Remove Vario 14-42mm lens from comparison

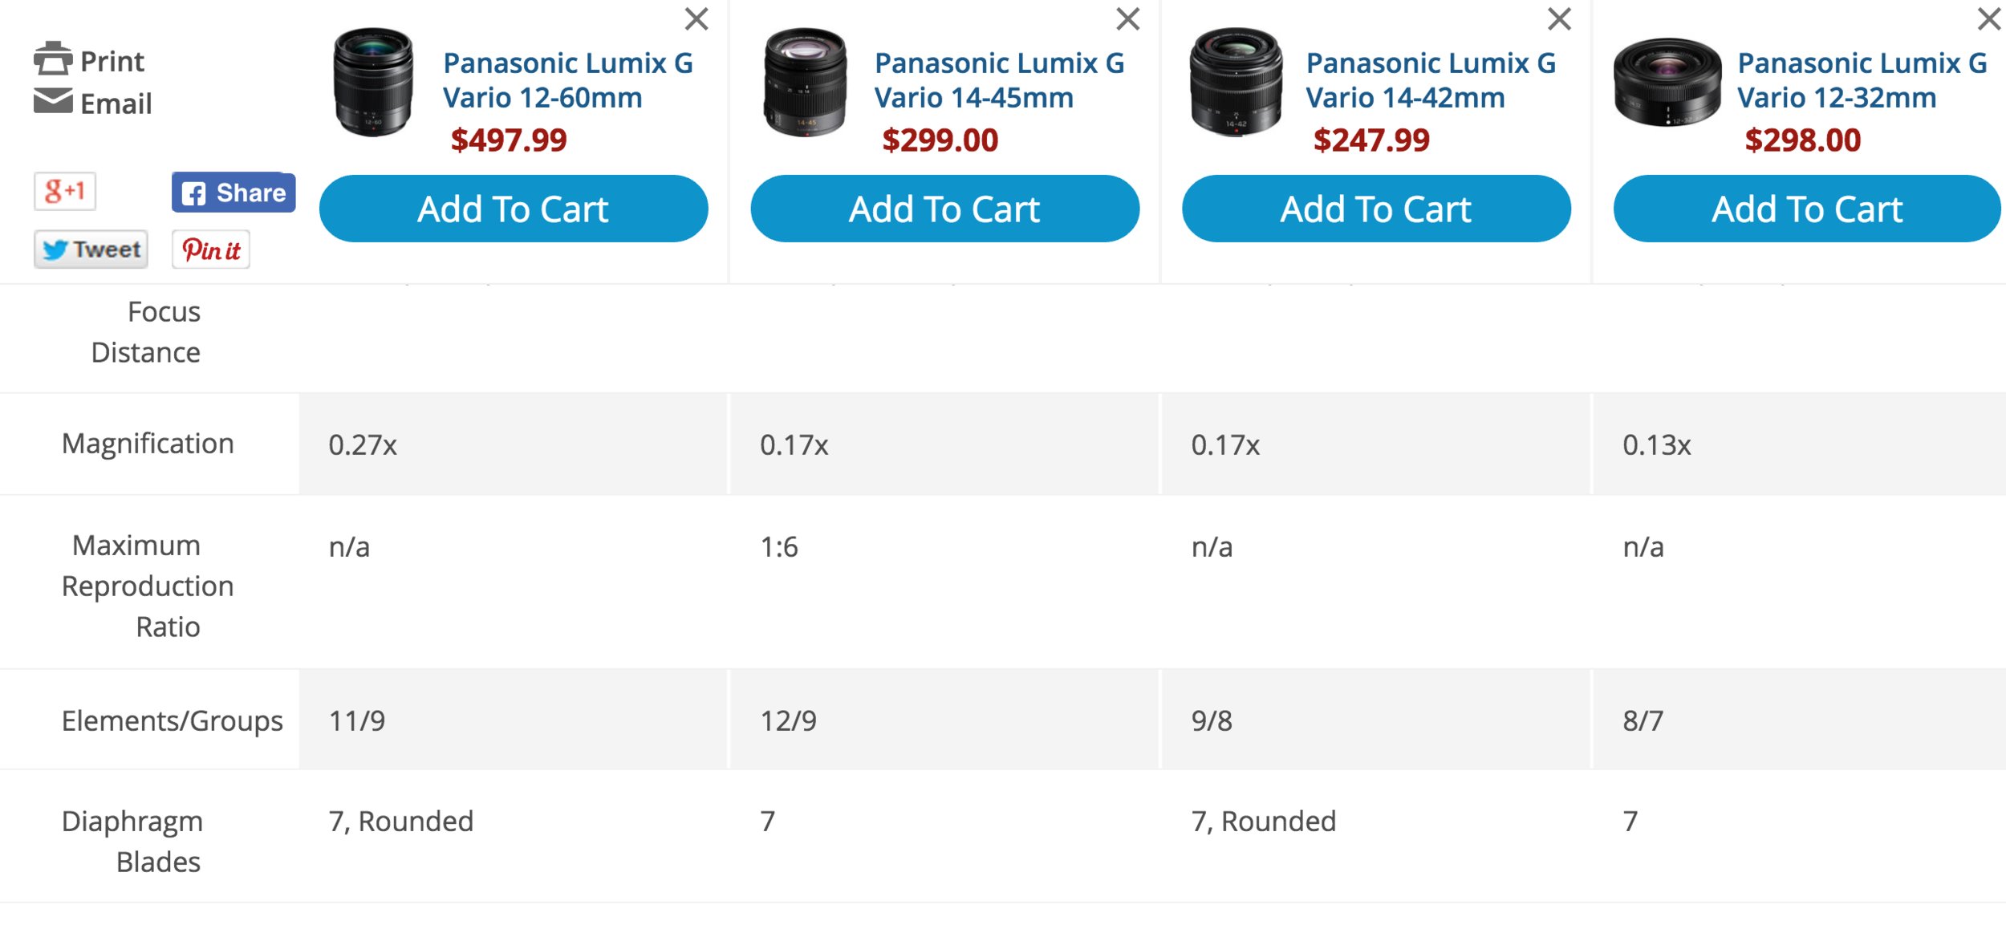pos(1559,18)
